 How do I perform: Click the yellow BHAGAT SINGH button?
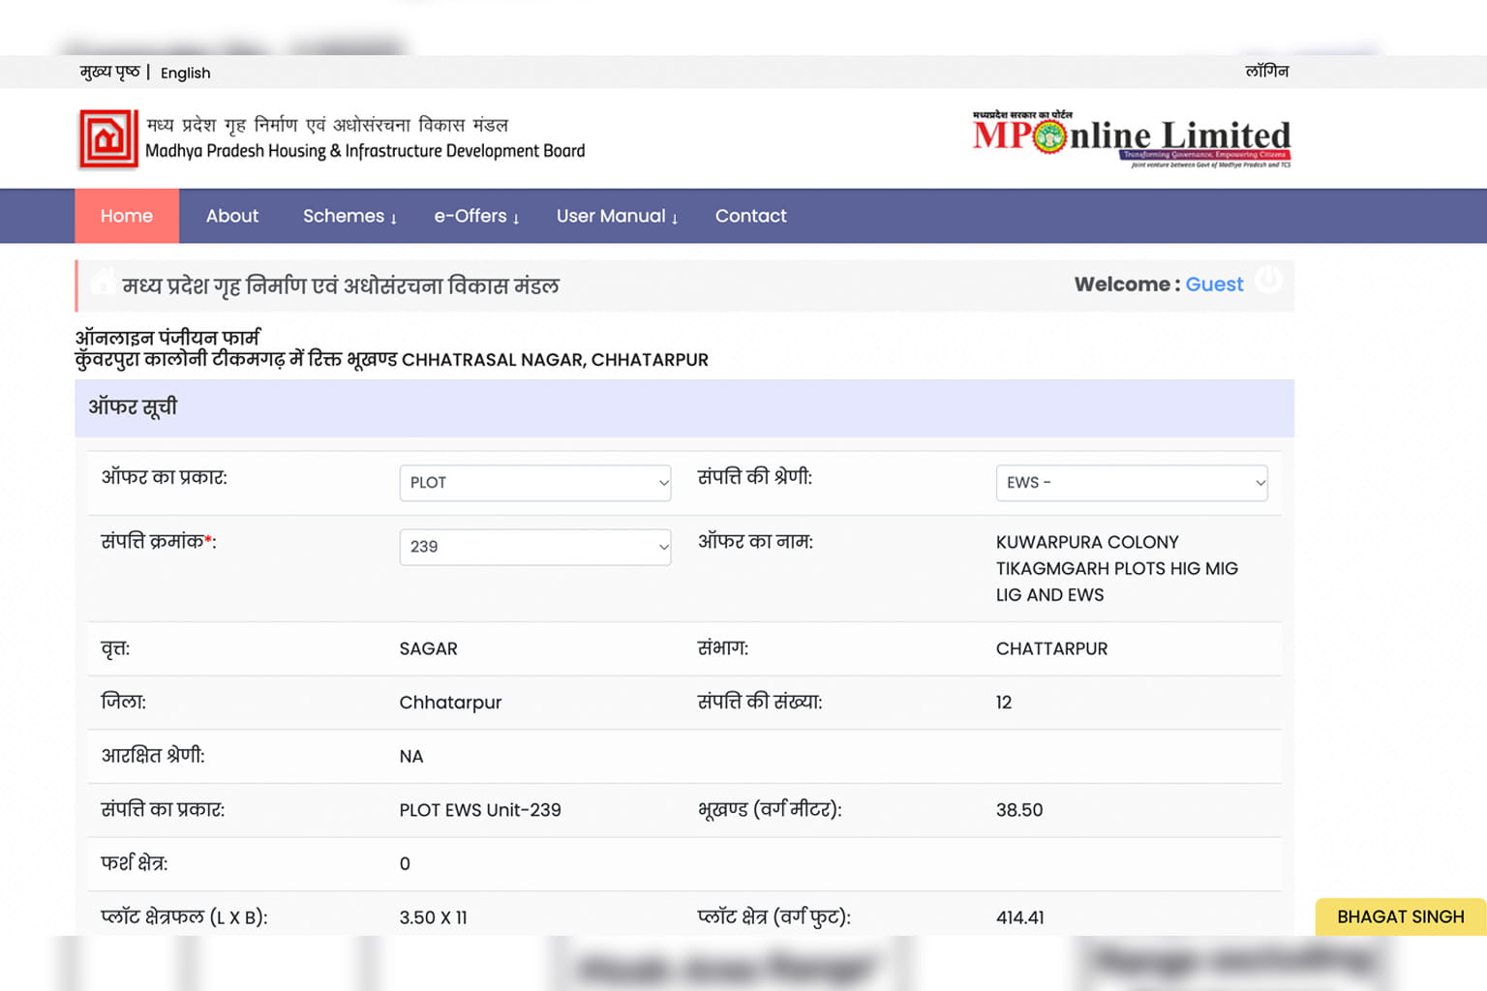click(x=1401, y=916)
